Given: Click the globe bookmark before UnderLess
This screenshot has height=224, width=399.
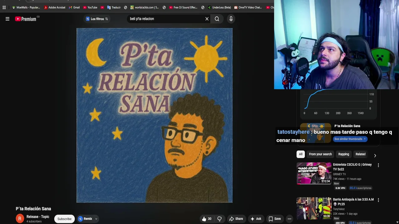Looking at the screenshot, I should pos(203,7).
